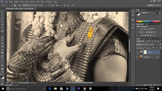Image resolution: width=162 pixels, height=91 pixels.
Task: Toggle Quick Mask mode
Action: click(x=2, y=81)
